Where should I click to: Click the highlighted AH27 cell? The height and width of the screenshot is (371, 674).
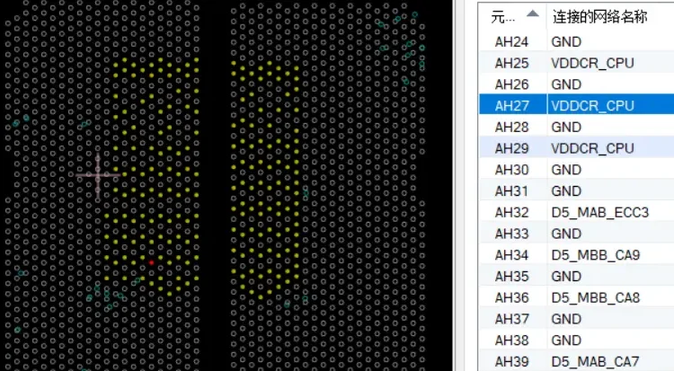(x=511, y=106)
